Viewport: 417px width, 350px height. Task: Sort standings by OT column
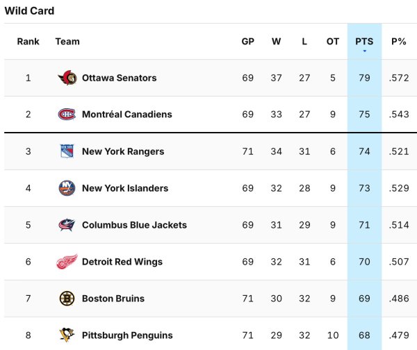(333, 42)
